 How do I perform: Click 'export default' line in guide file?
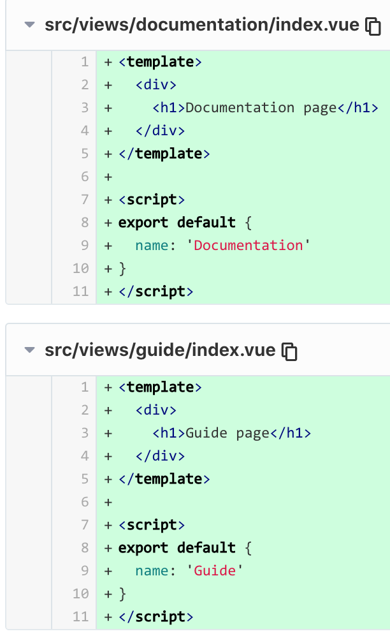coord(243,547)
